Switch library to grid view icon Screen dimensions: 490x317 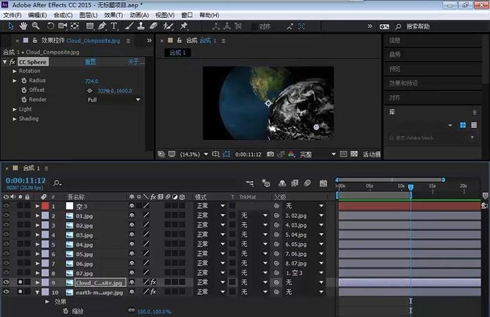pos(463,125)
